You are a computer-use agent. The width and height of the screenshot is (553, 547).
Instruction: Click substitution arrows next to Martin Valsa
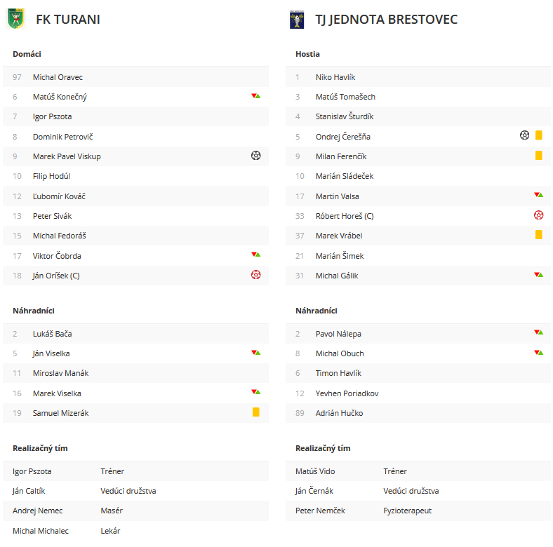tap(538, 194)
